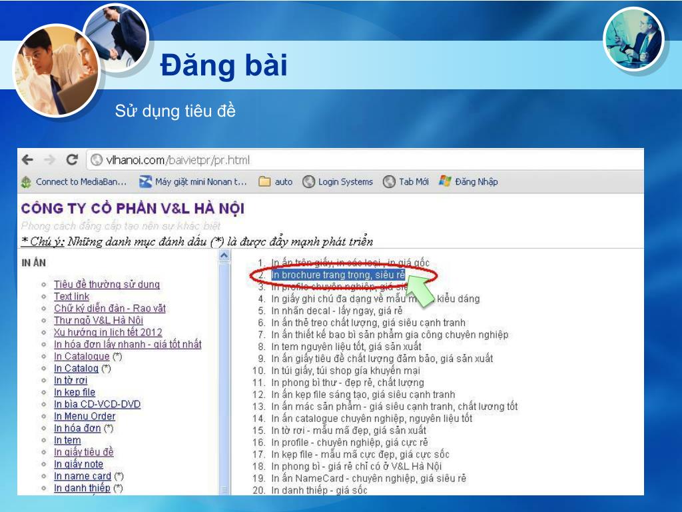
Task: Click 'In nhãn decal - lấy ngay, giá rẻ'
Action: 336,311
